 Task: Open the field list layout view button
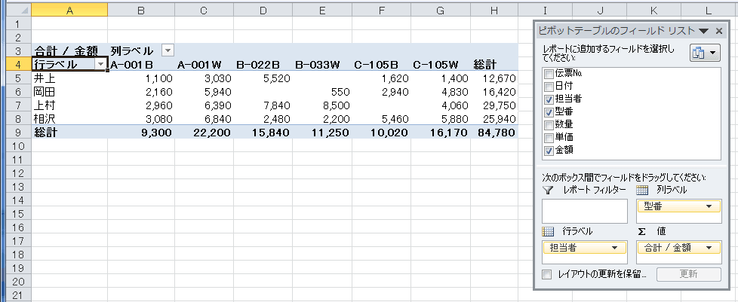(705, 53)
